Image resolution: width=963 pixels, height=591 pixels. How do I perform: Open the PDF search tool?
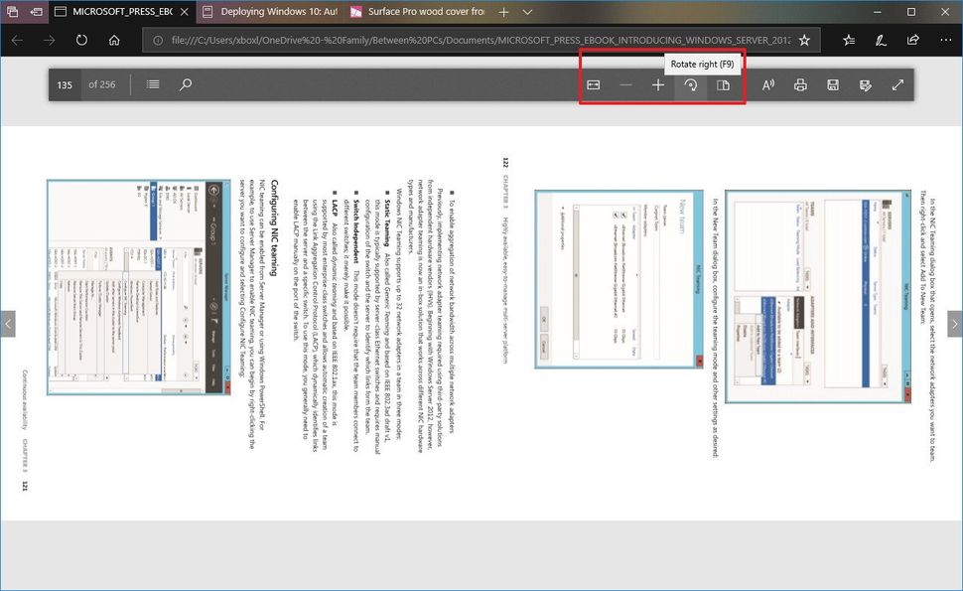(x=185, y=84)
